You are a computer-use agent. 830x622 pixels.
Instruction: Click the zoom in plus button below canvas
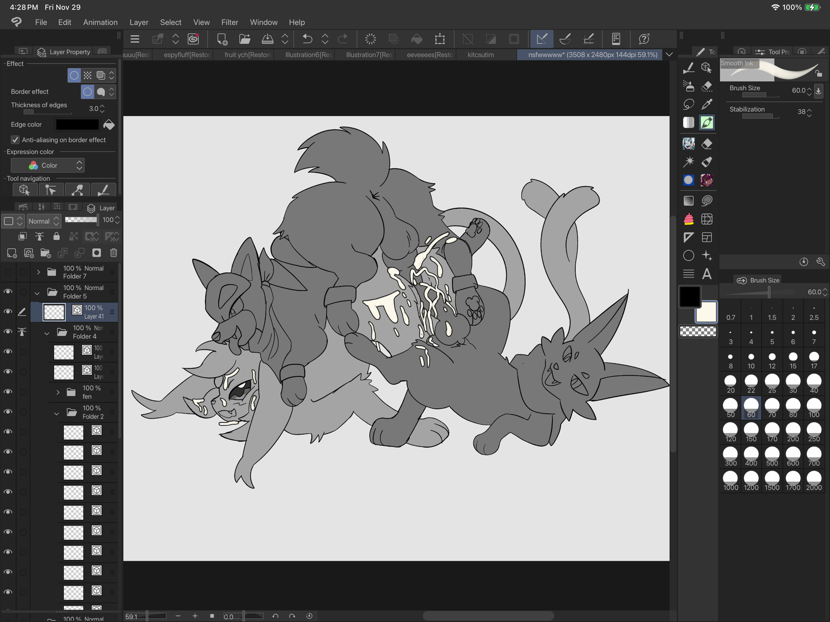tap(195, 616)
